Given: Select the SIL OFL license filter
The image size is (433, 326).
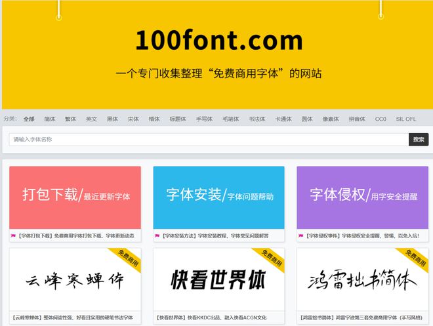Looking at the screenshot, I should 406,119.
